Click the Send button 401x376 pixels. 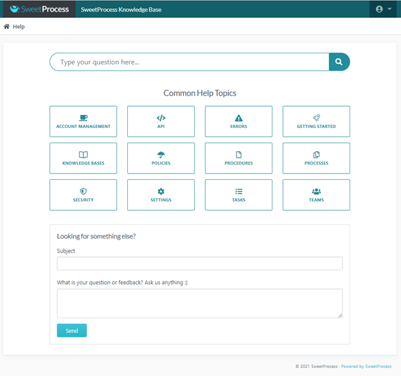point(72,331)
